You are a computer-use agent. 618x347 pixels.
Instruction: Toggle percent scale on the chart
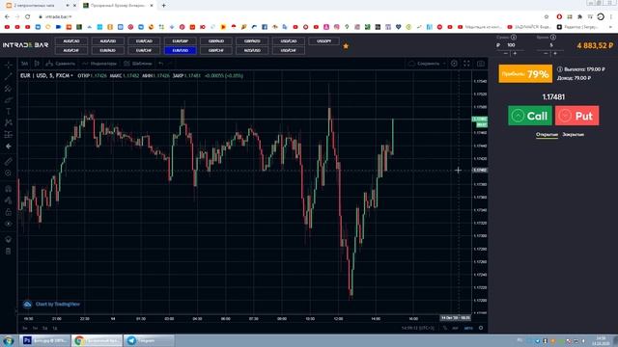[445, 328]
